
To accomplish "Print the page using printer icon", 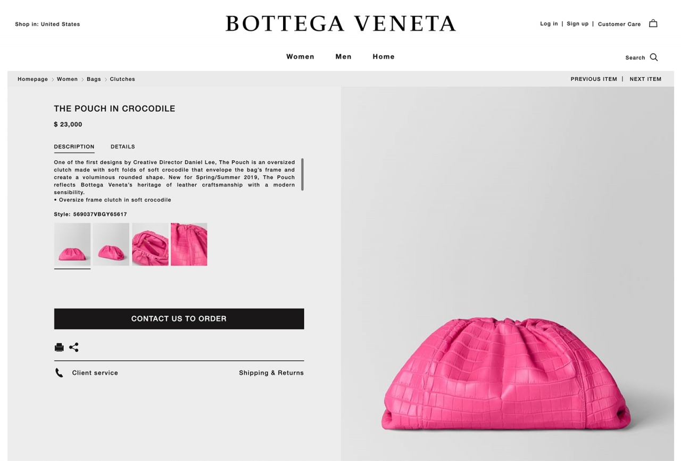I will tap(59, 347).
